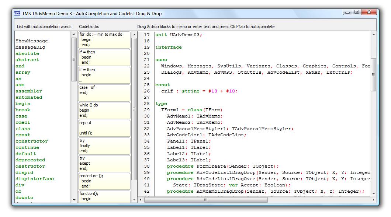Click the memo horizontal scrollbar thumb
The image size is (391, 217).
(x=206, y=200)
